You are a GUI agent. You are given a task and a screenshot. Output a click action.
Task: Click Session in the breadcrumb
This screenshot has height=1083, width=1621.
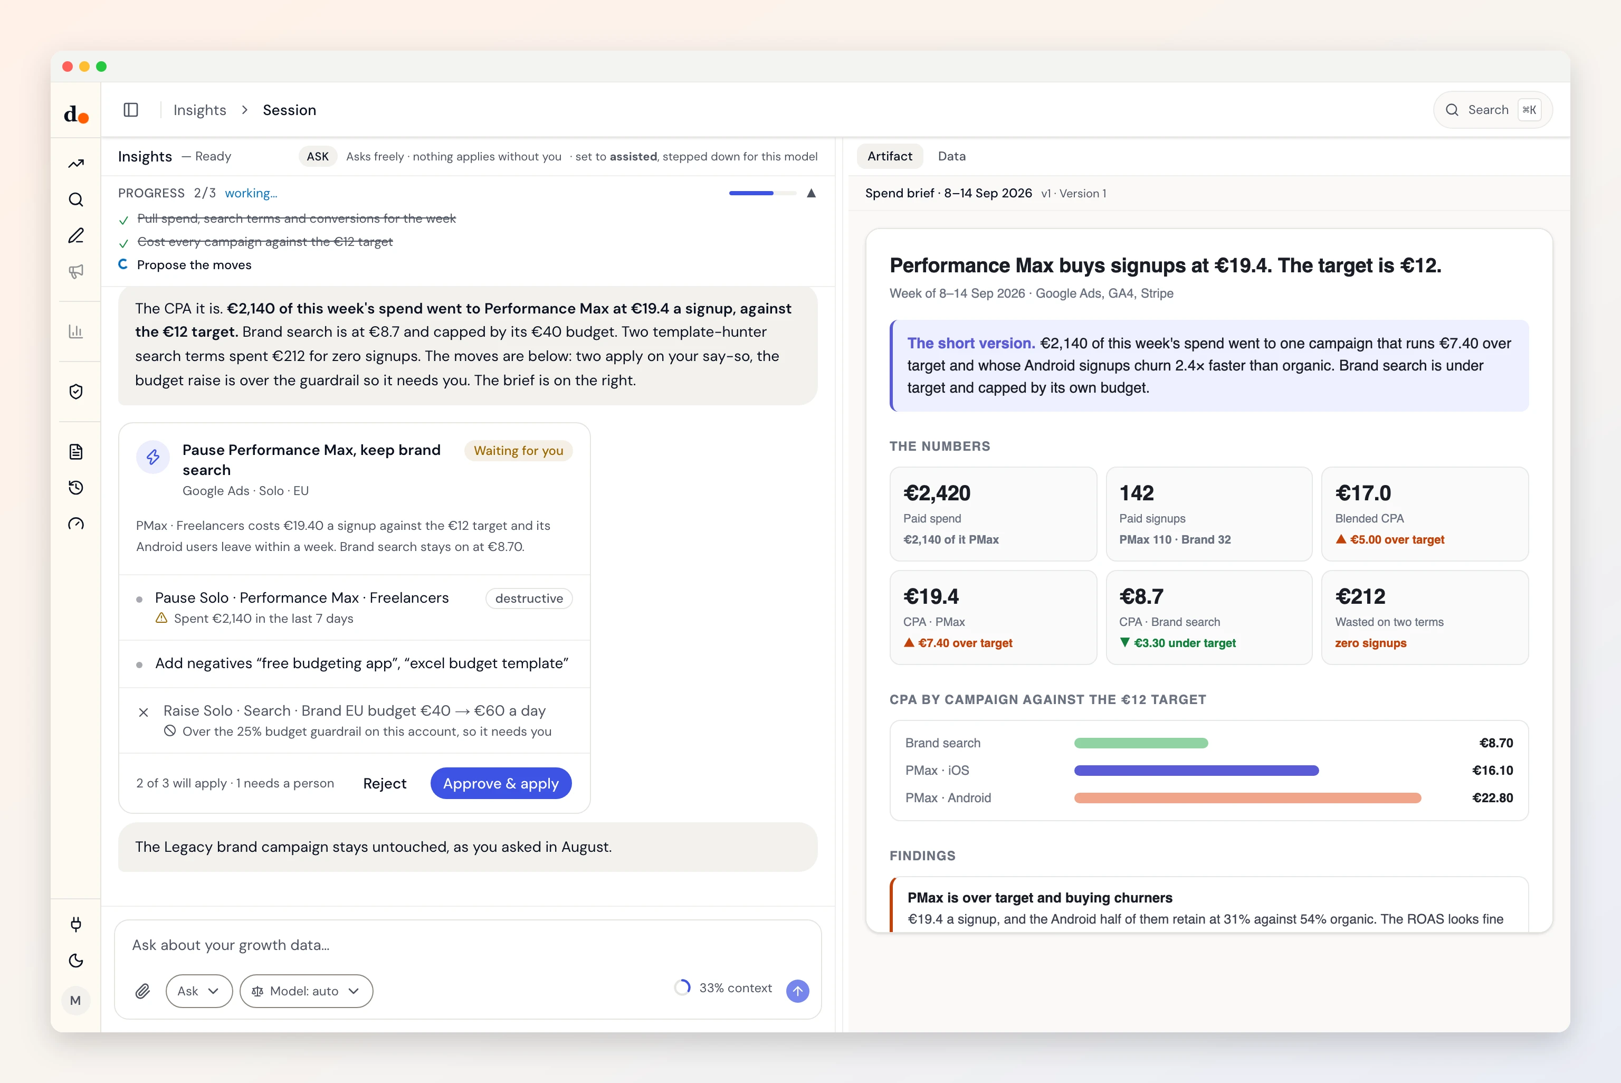[289, 110]
